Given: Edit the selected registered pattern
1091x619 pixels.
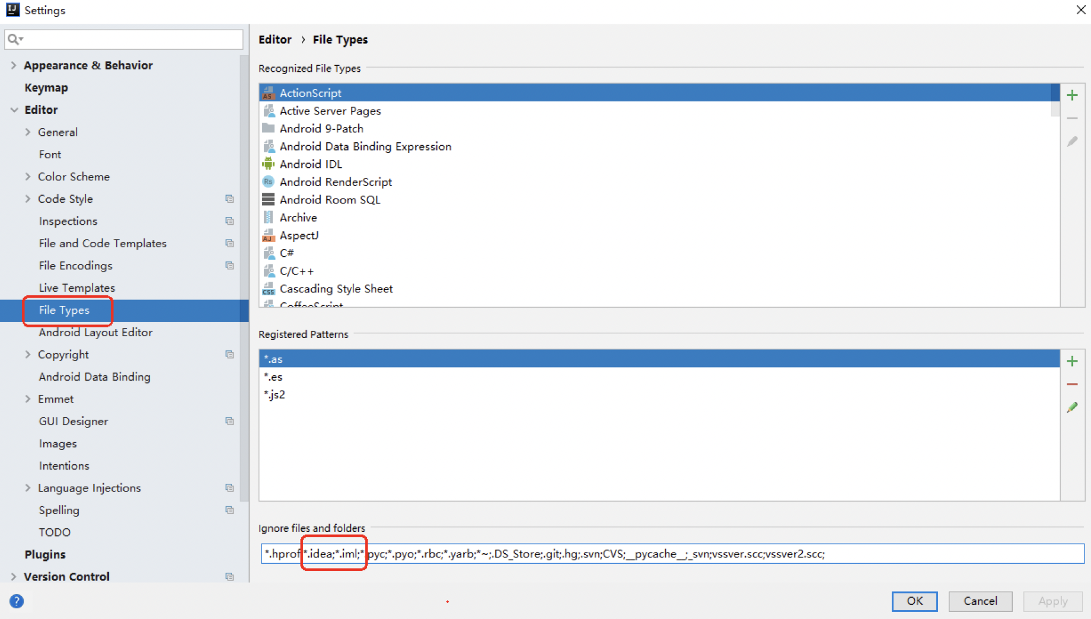Looking at the screenshot, I should [x=1072, y=407].
